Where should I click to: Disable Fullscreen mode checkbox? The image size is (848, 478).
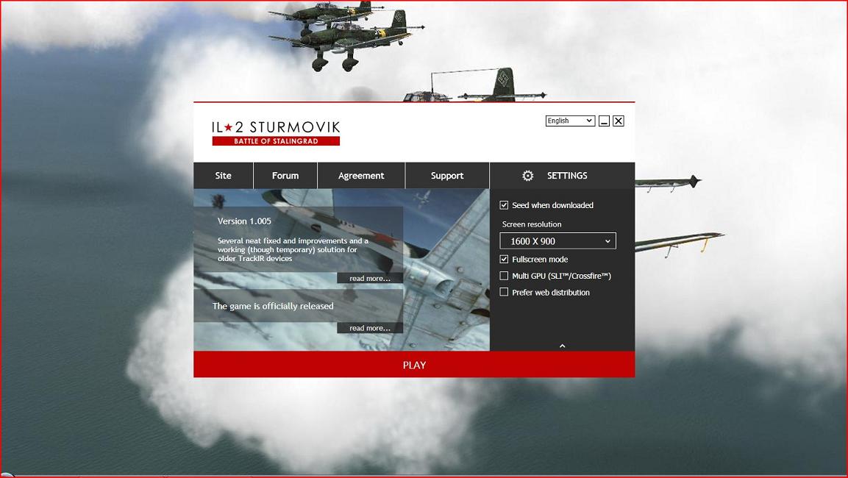click(504, 260)
